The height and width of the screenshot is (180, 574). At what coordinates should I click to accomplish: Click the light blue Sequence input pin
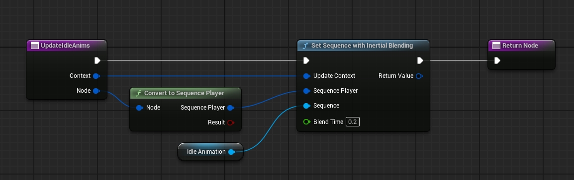[306, 106]
